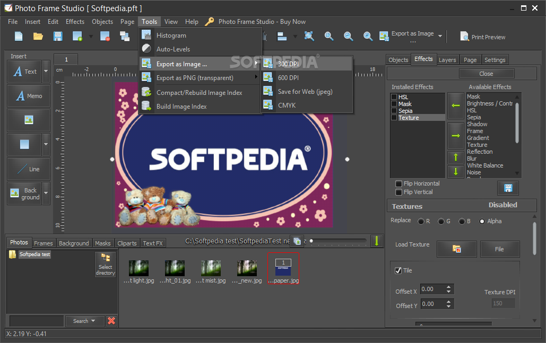Click the green left arrow to install effect
Viewport: 546px width, 343px height.
[x=455, y=105]
